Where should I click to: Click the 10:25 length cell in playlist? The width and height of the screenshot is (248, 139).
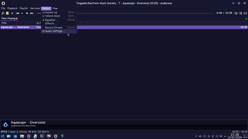click(244, 27)
